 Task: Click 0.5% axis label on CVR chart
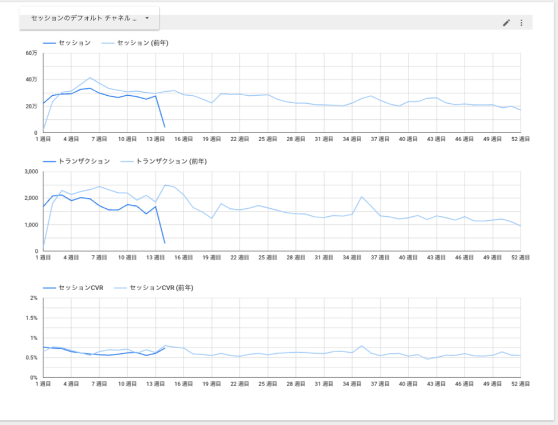[32, 358]
